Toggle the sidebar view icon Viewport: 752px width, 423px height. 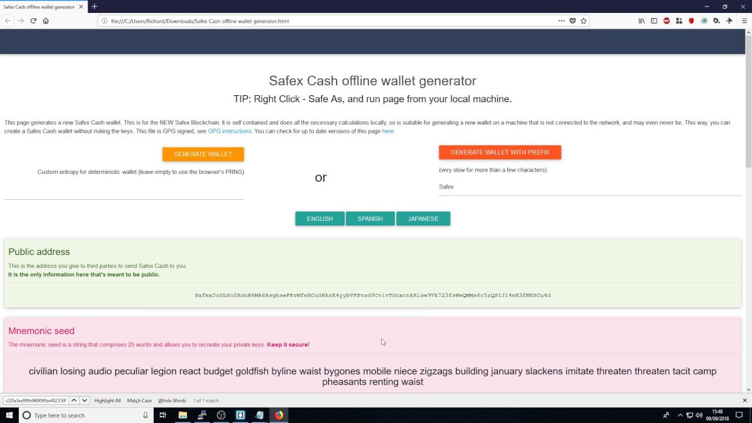pyautogui.click(x=654, y=21)
